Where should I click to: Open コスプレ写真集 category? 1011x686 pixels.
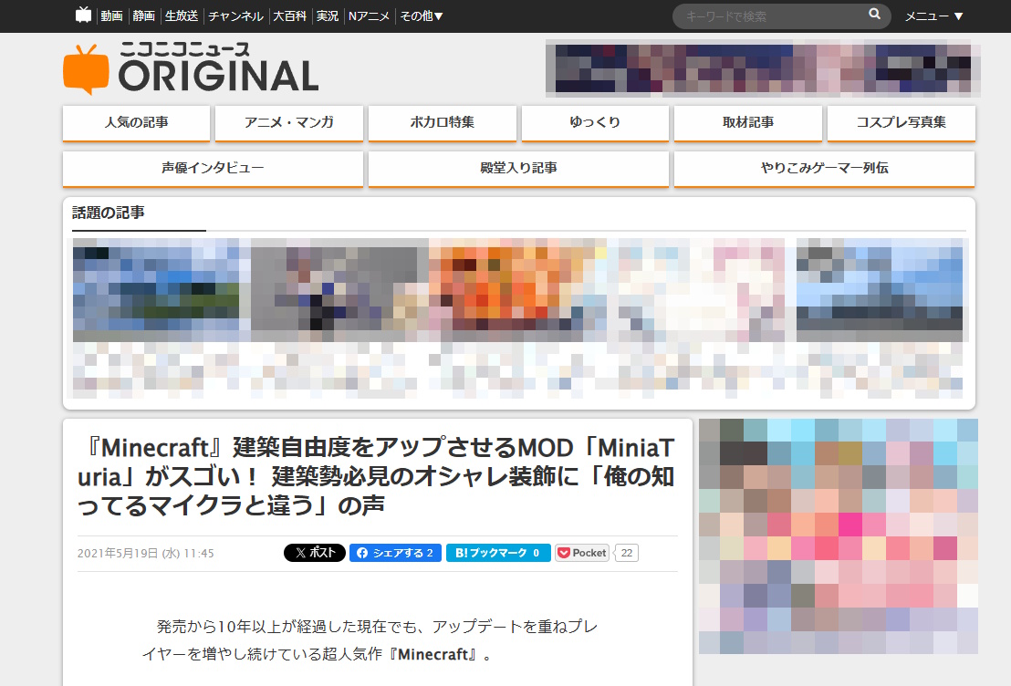coord(902,122)
